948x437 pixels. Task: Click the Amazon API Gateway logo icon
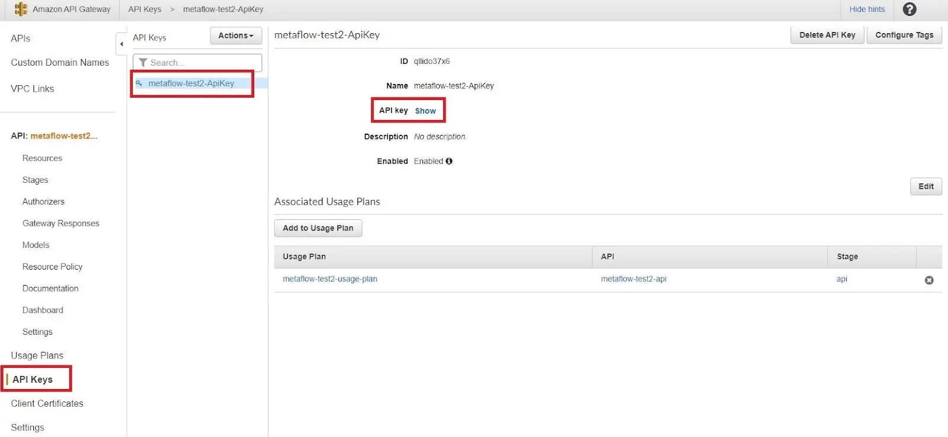click(21, 9)
